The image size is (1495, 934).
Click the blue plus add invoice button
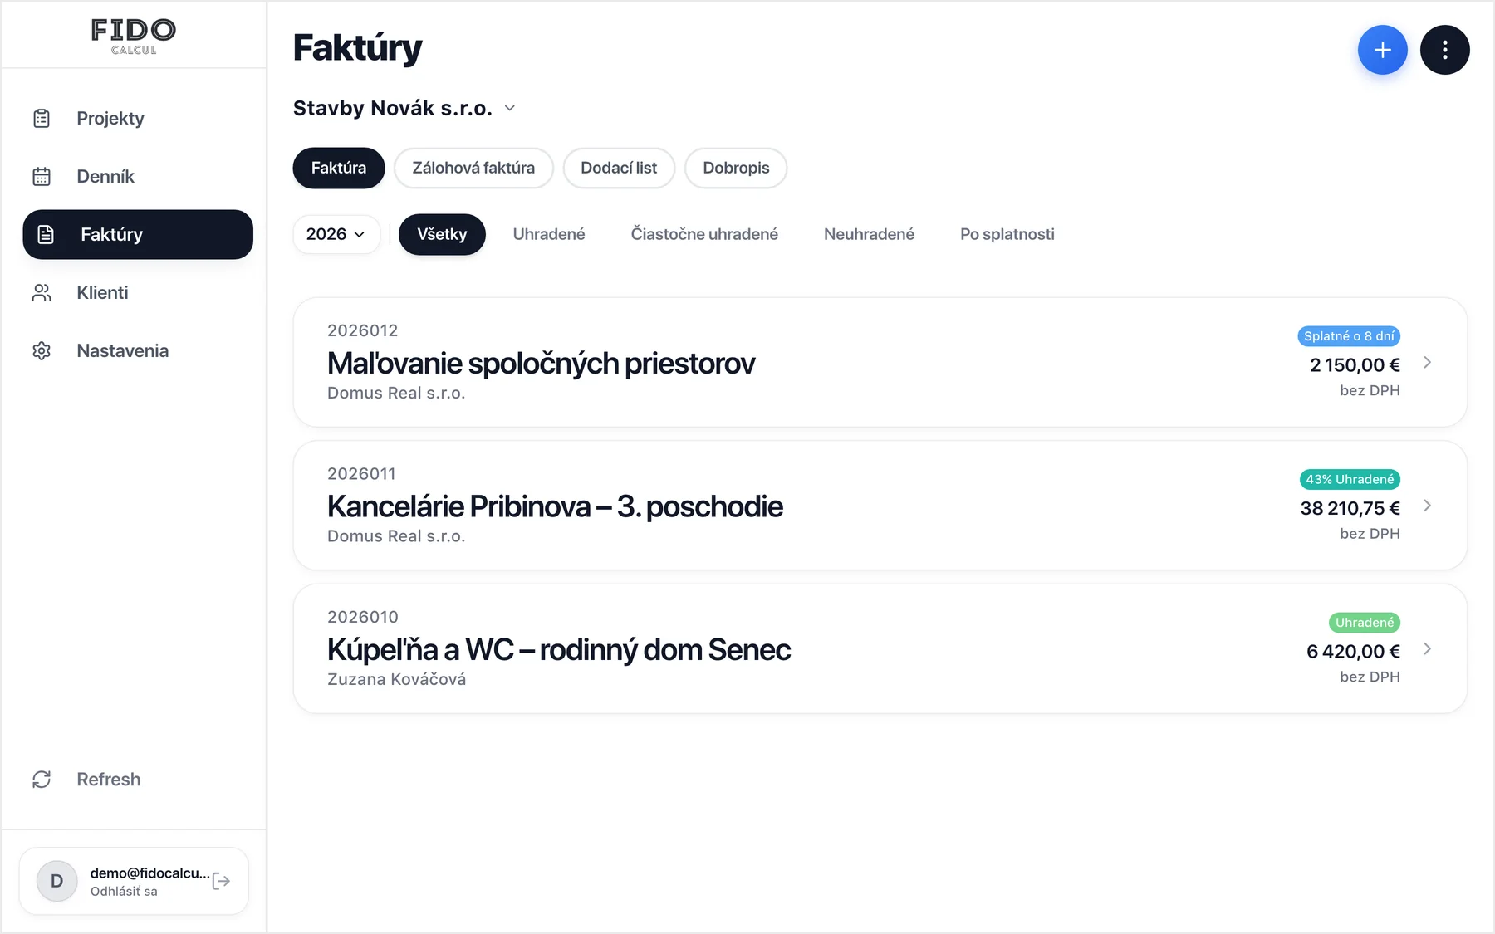tap(1382, 50)
